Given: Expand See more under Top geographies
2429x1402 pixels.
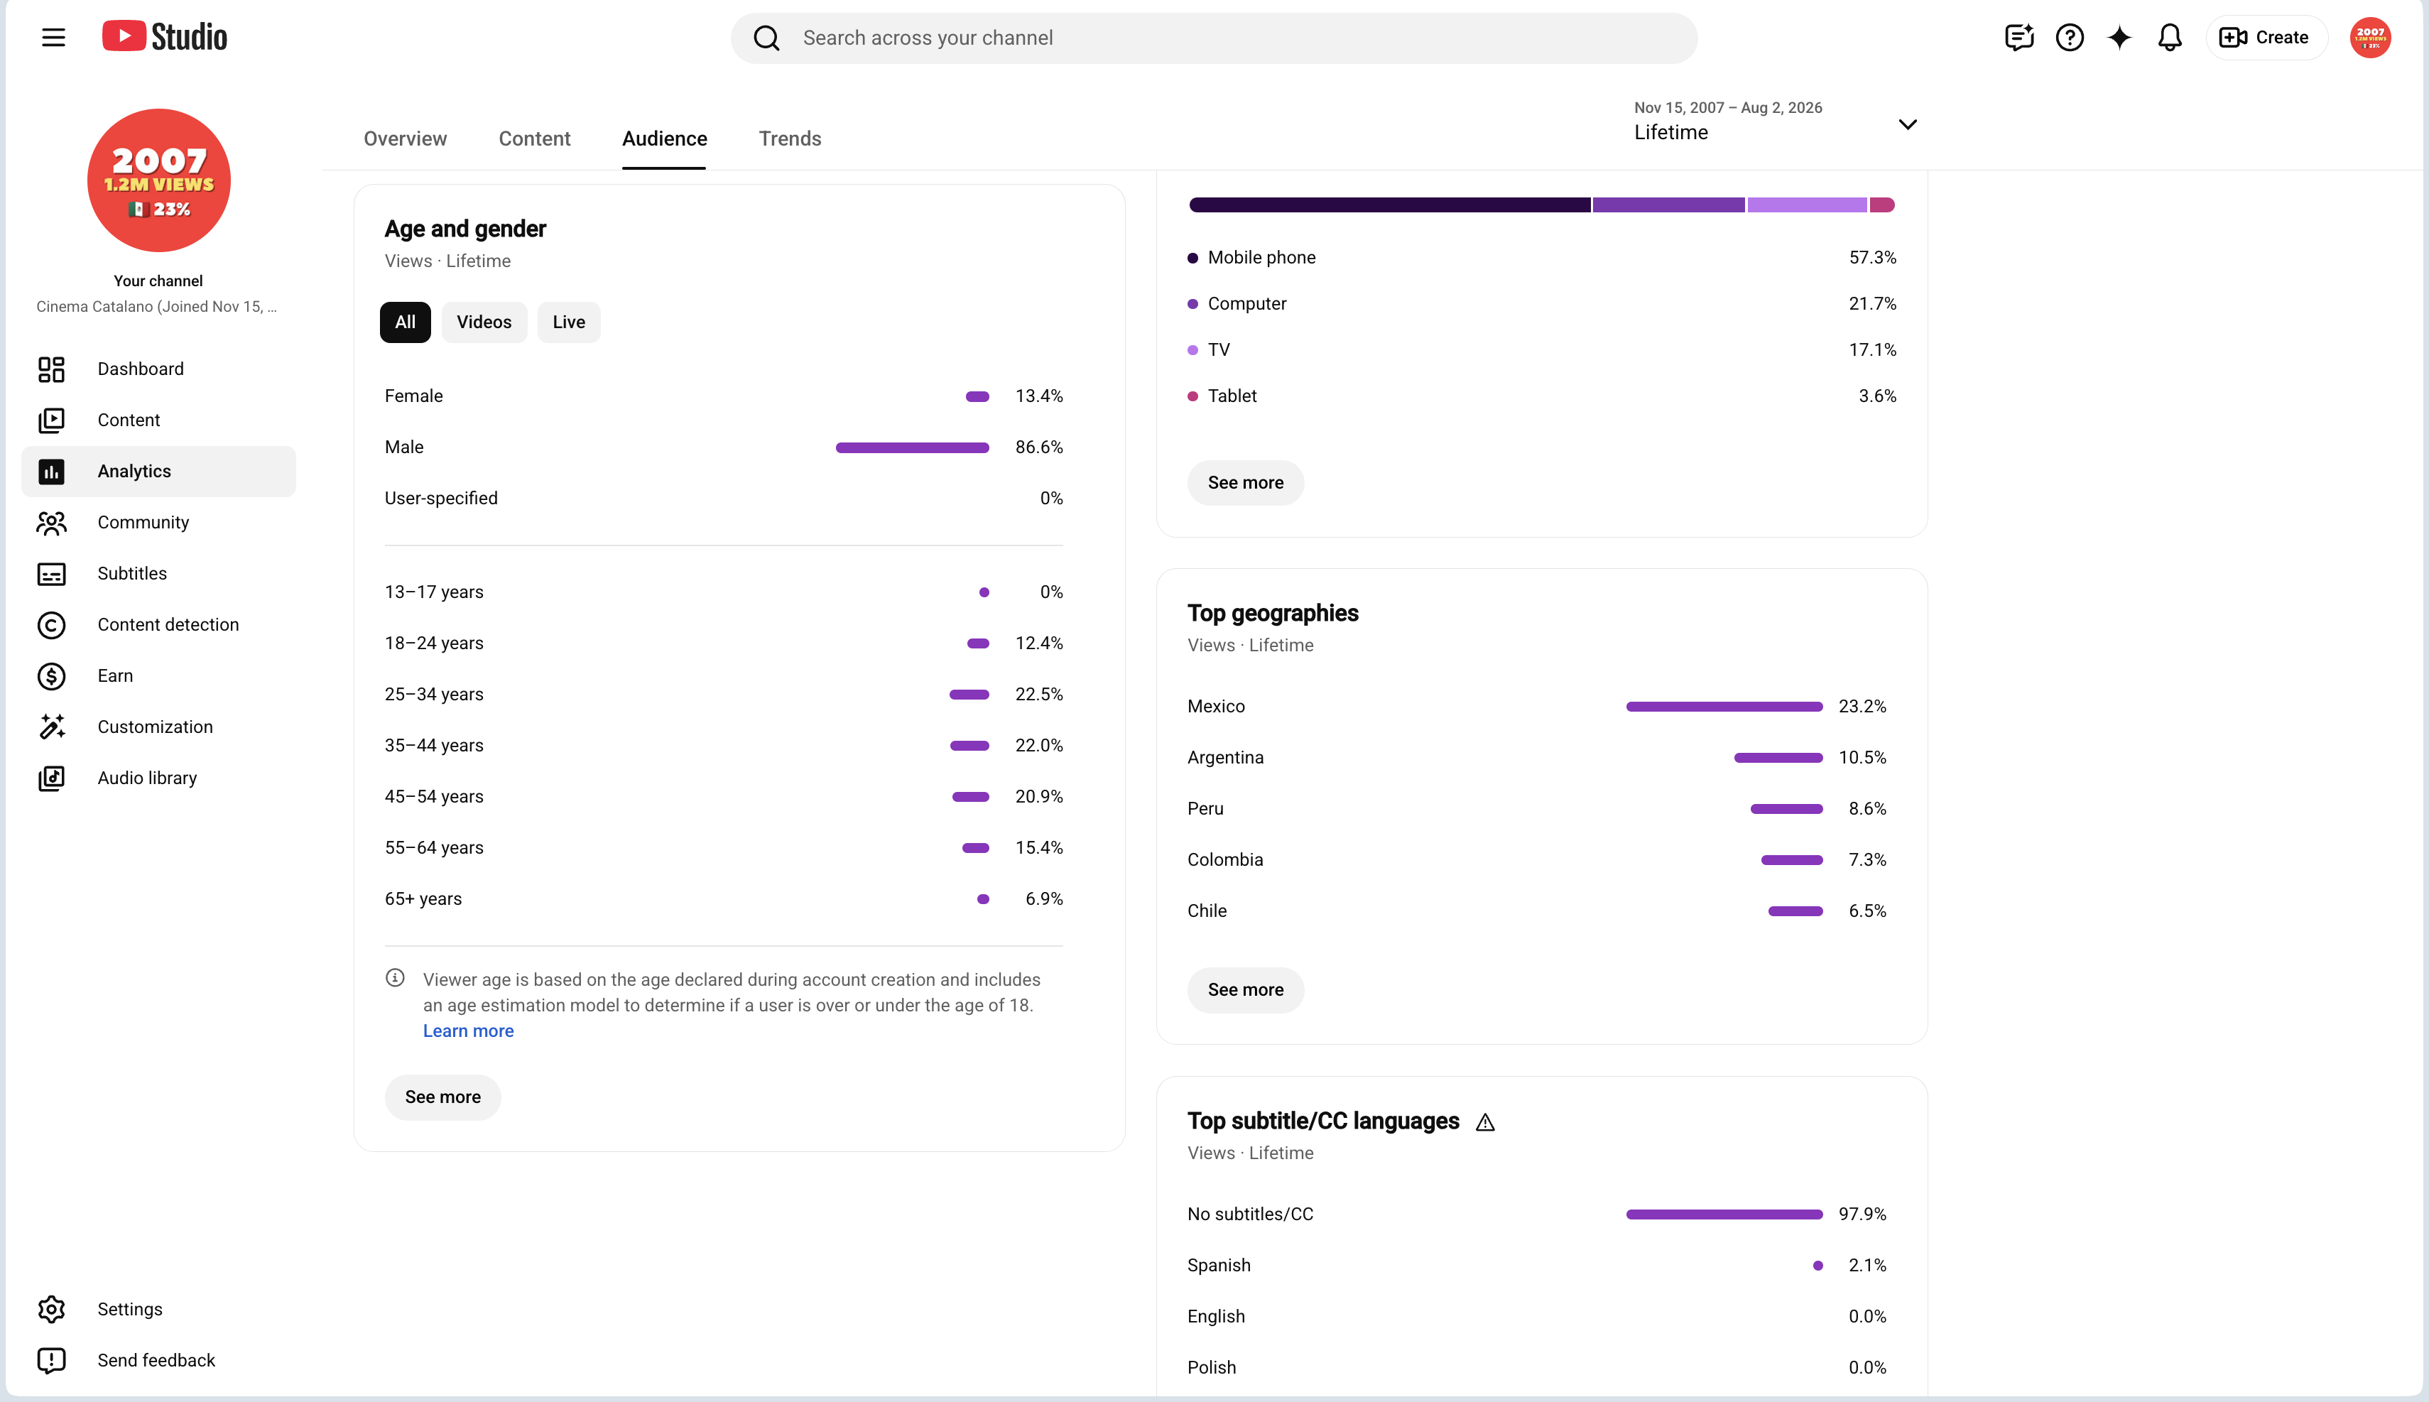Looking at the screenshot, I should coord(1245,990).
